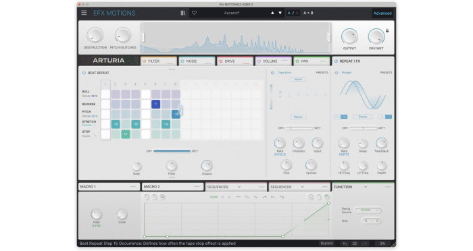The height and width of the screenshot is (251, 473).
Task: Load previous preset with up arrow
Action: [272, 13]
